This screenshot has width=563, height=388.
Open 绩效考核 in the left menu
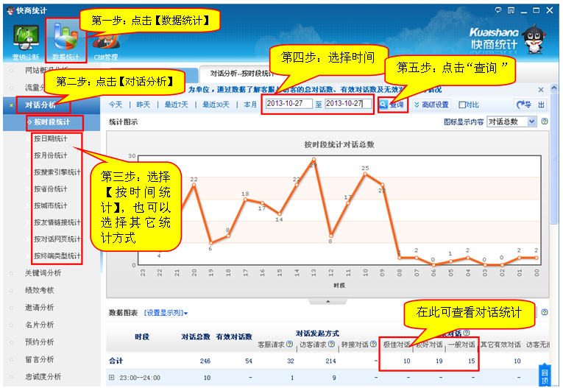coord(39,290)
